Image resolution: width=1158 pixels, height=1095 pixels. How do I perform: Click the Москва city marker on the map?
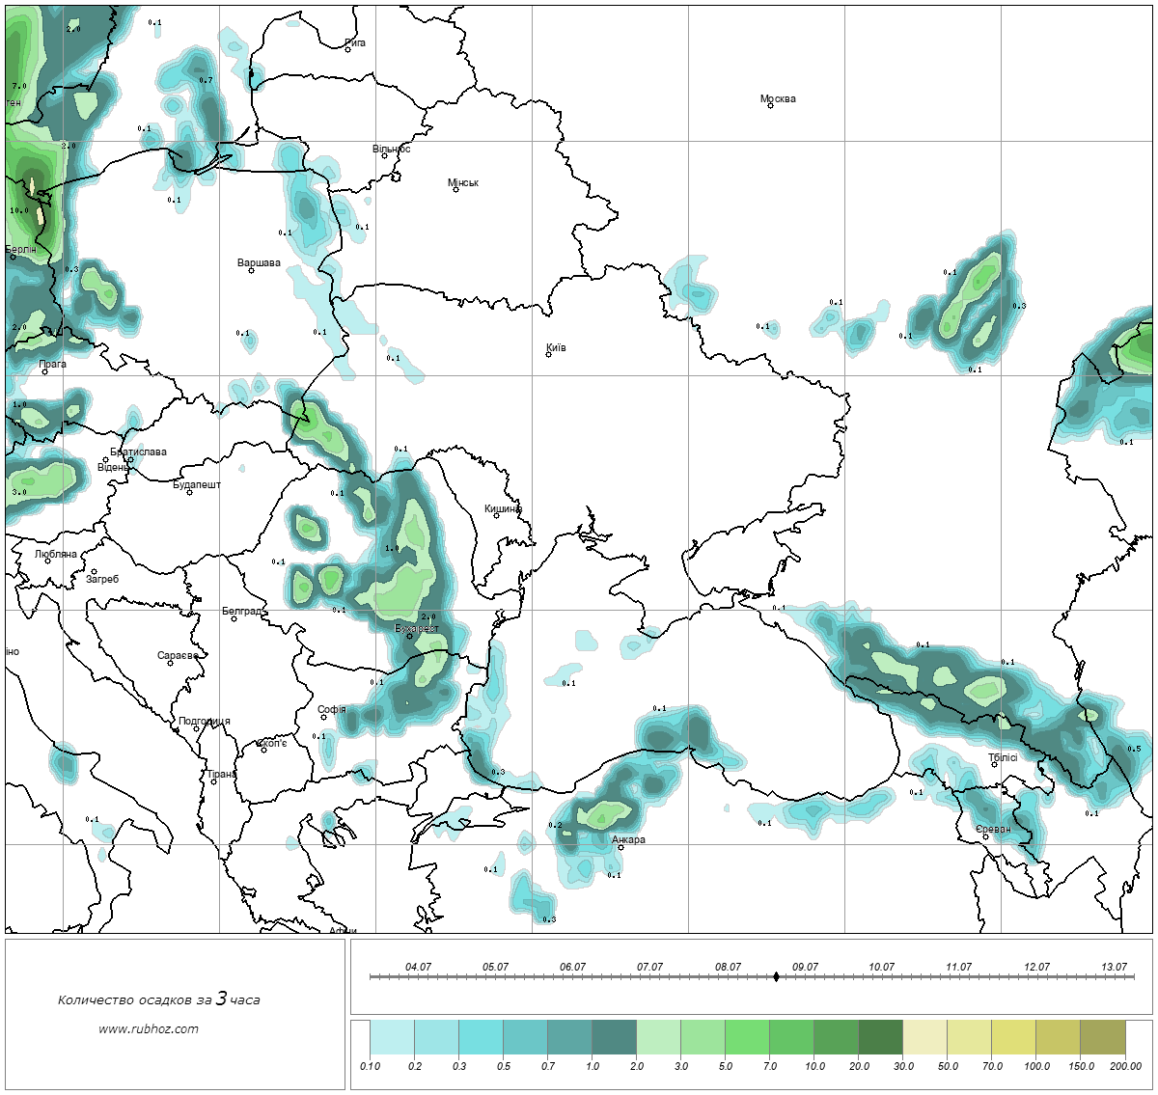coord(770,106)
